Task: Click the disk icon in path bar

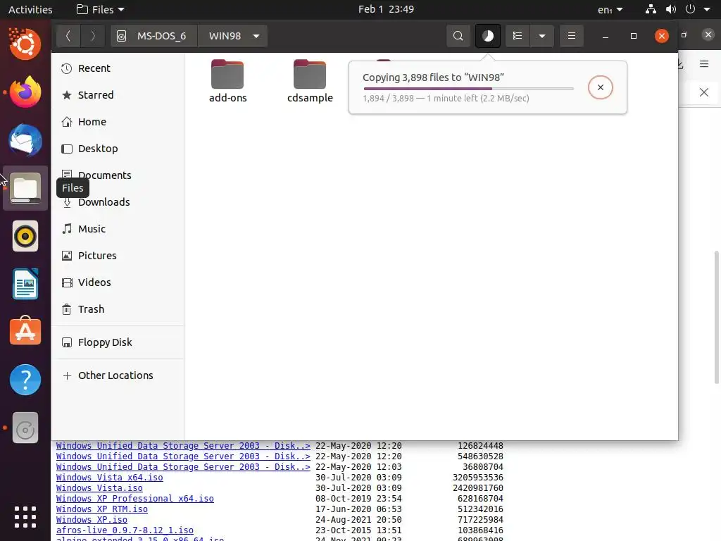Action: tap(121, 36)
